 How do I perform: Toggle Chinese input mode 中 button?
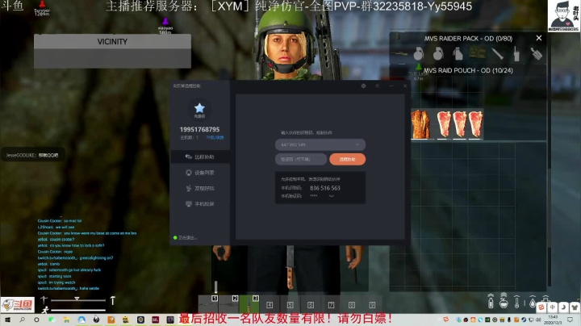pyautogui.click(x=553, y=307)
